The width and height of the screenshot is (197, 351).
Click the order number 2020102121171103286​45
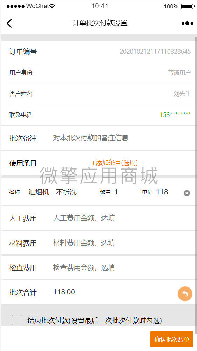(x=155, y=52)
